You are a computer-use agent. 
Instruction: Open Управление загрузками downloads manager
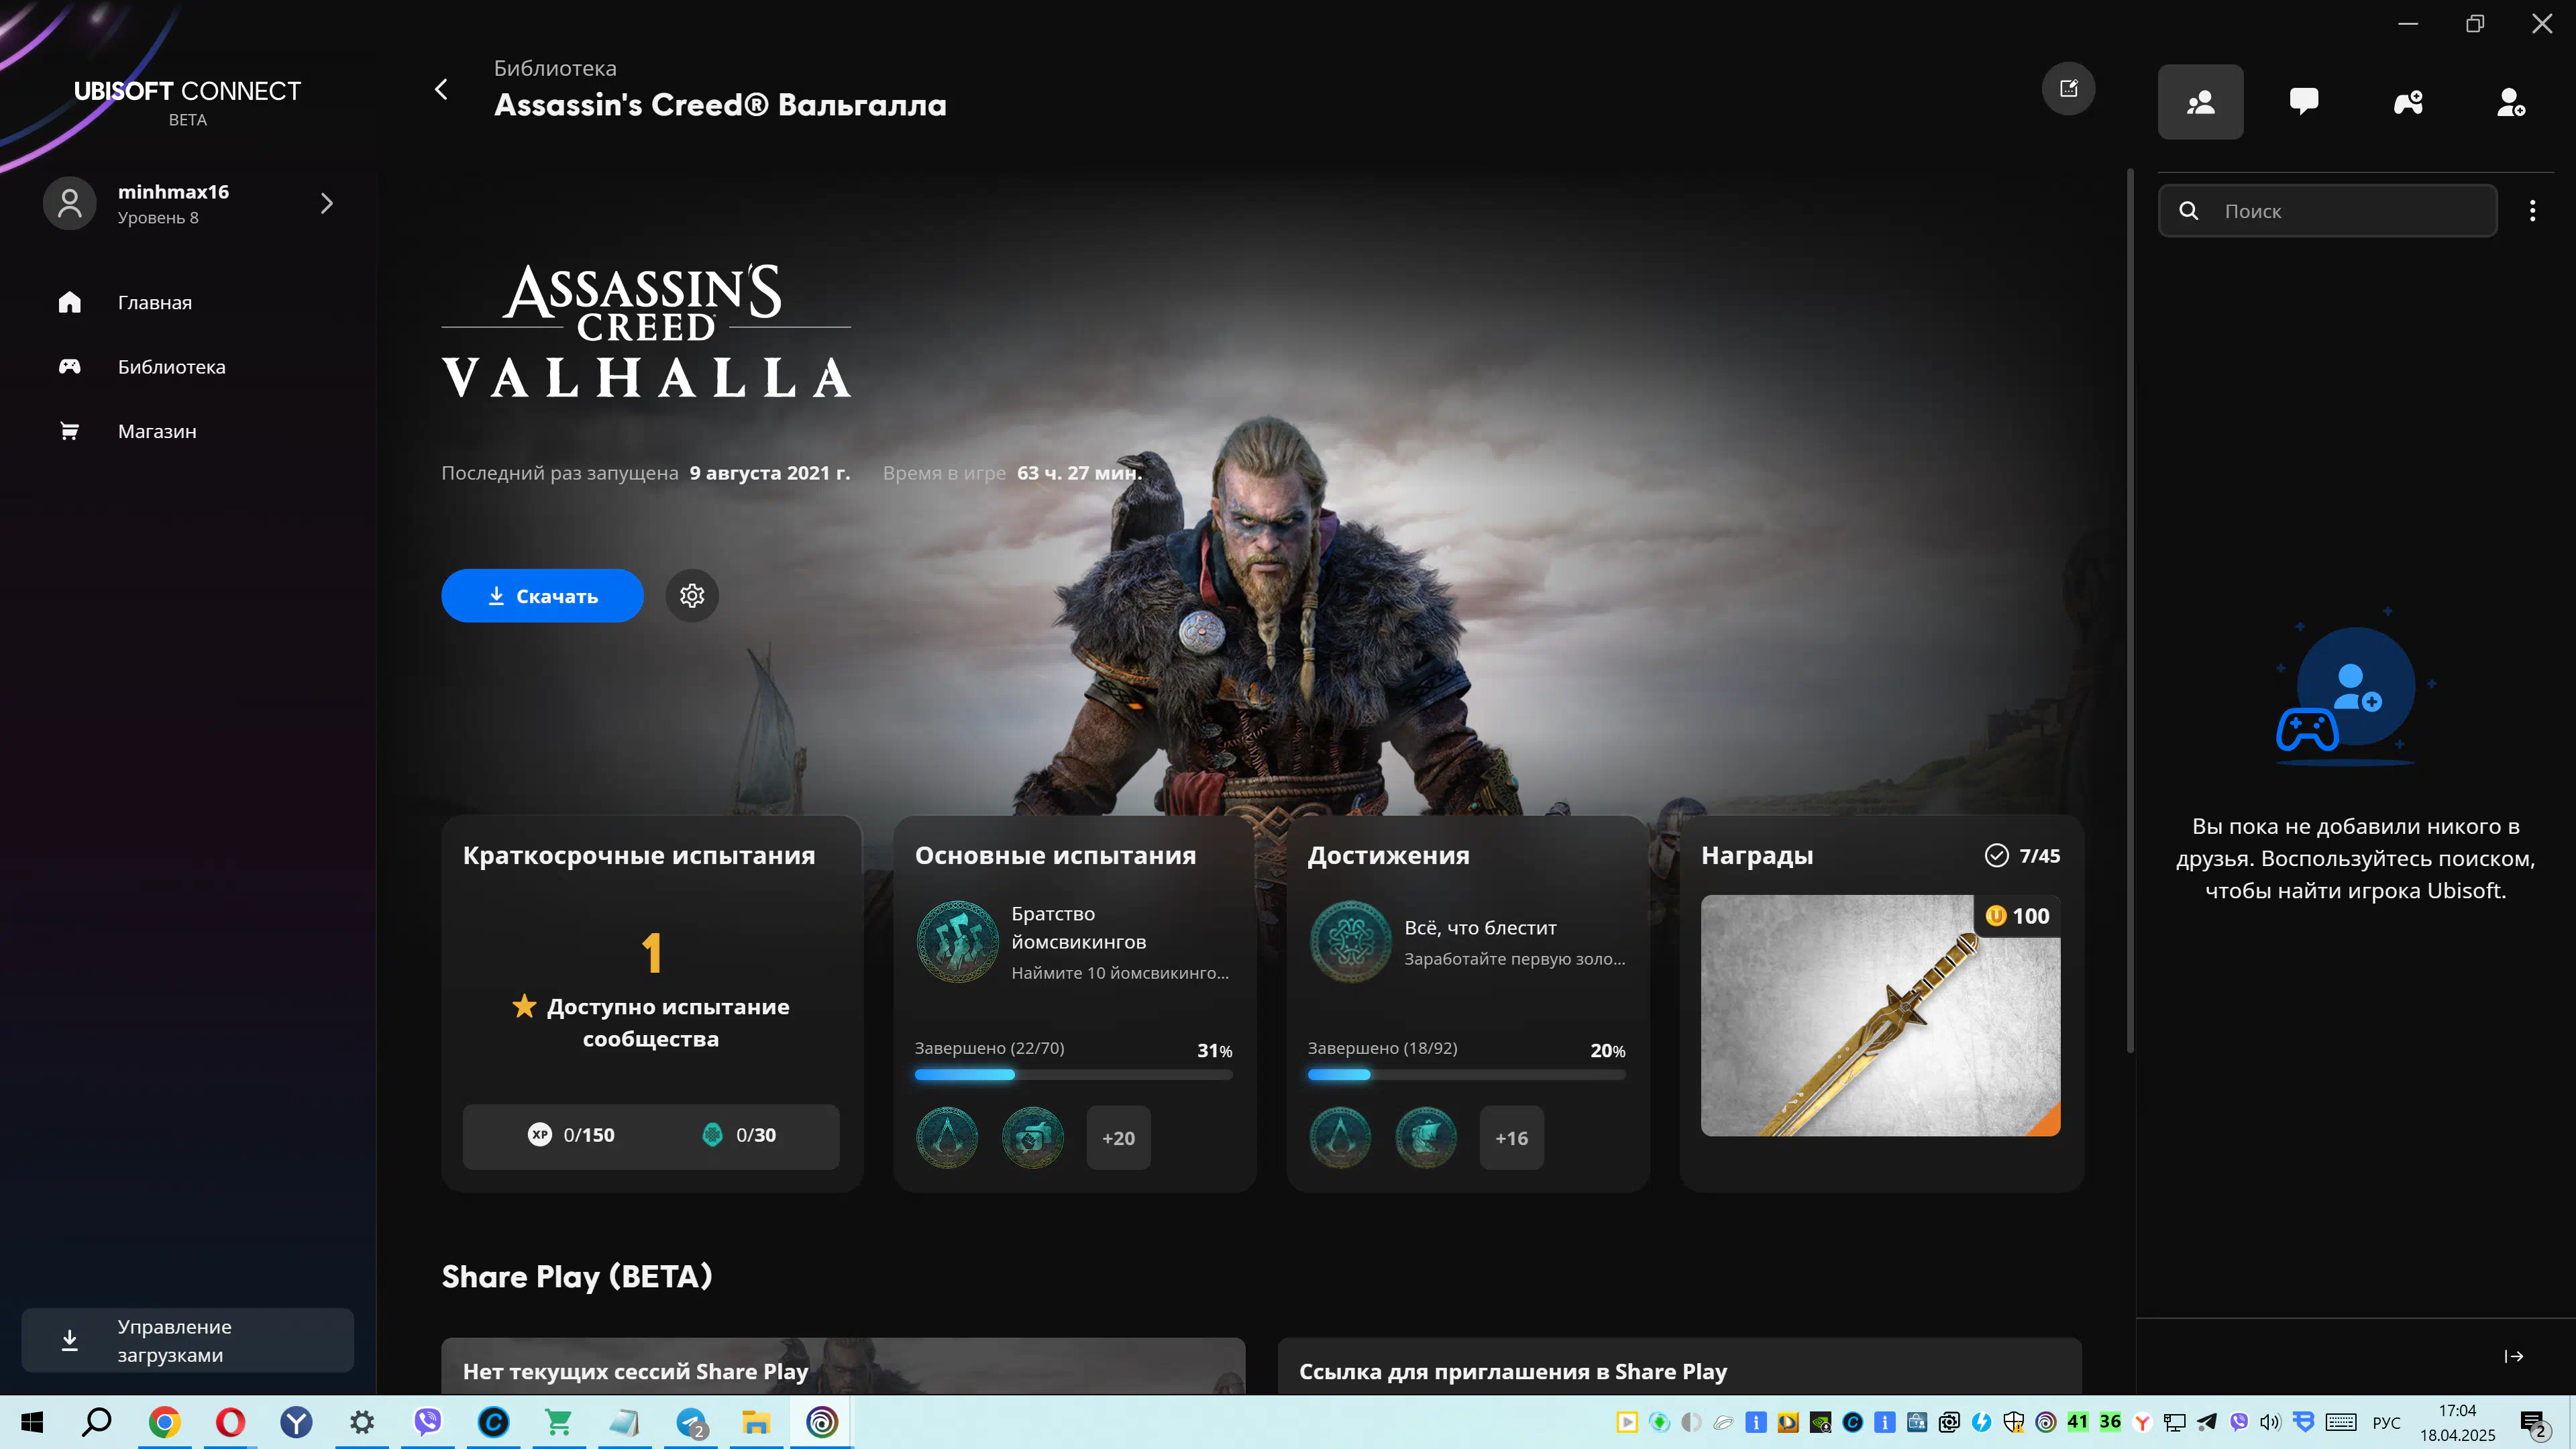[x=188, y=1341]
